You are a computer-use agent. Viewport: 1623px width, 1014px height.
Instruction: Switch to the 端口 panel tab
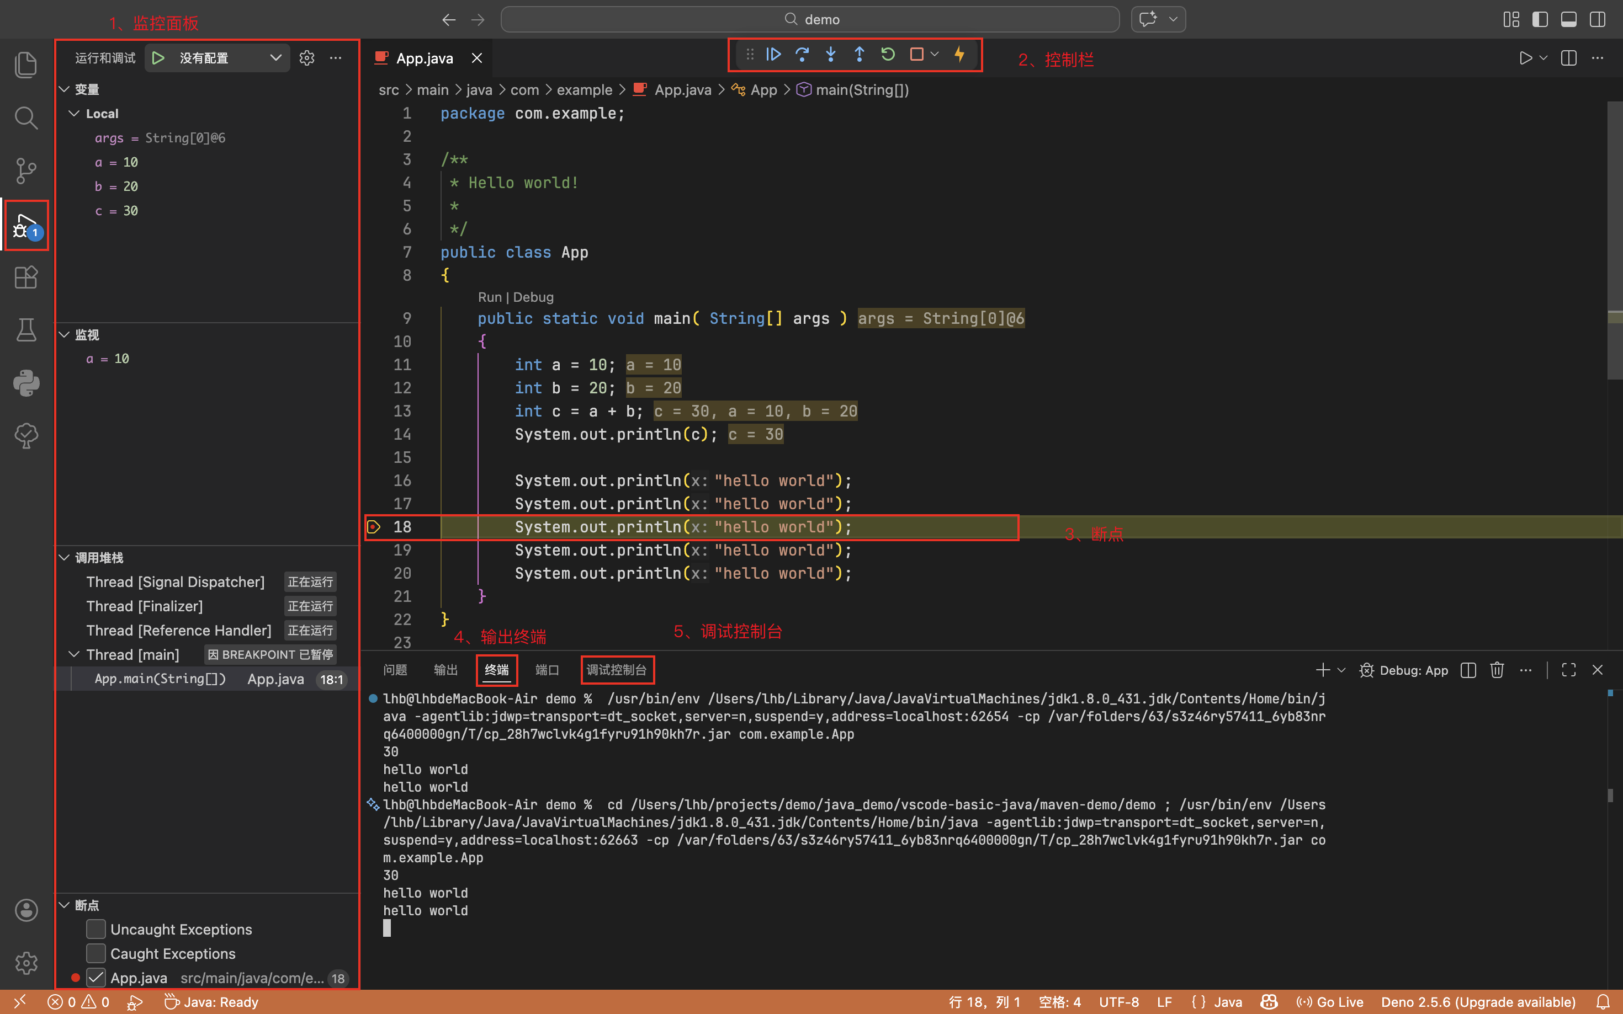tap(547, 670)
